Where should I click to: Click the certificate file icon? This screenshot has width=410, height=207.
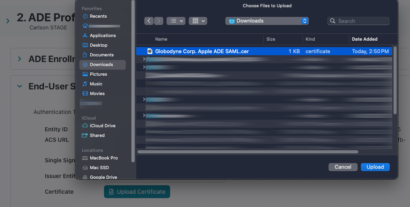(150, 51)
